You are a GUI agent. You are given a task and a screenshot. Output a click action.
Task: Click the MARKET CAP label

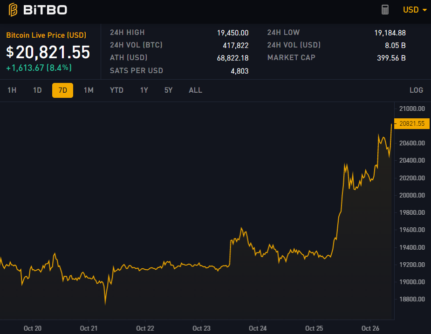[x=291, y=57]
